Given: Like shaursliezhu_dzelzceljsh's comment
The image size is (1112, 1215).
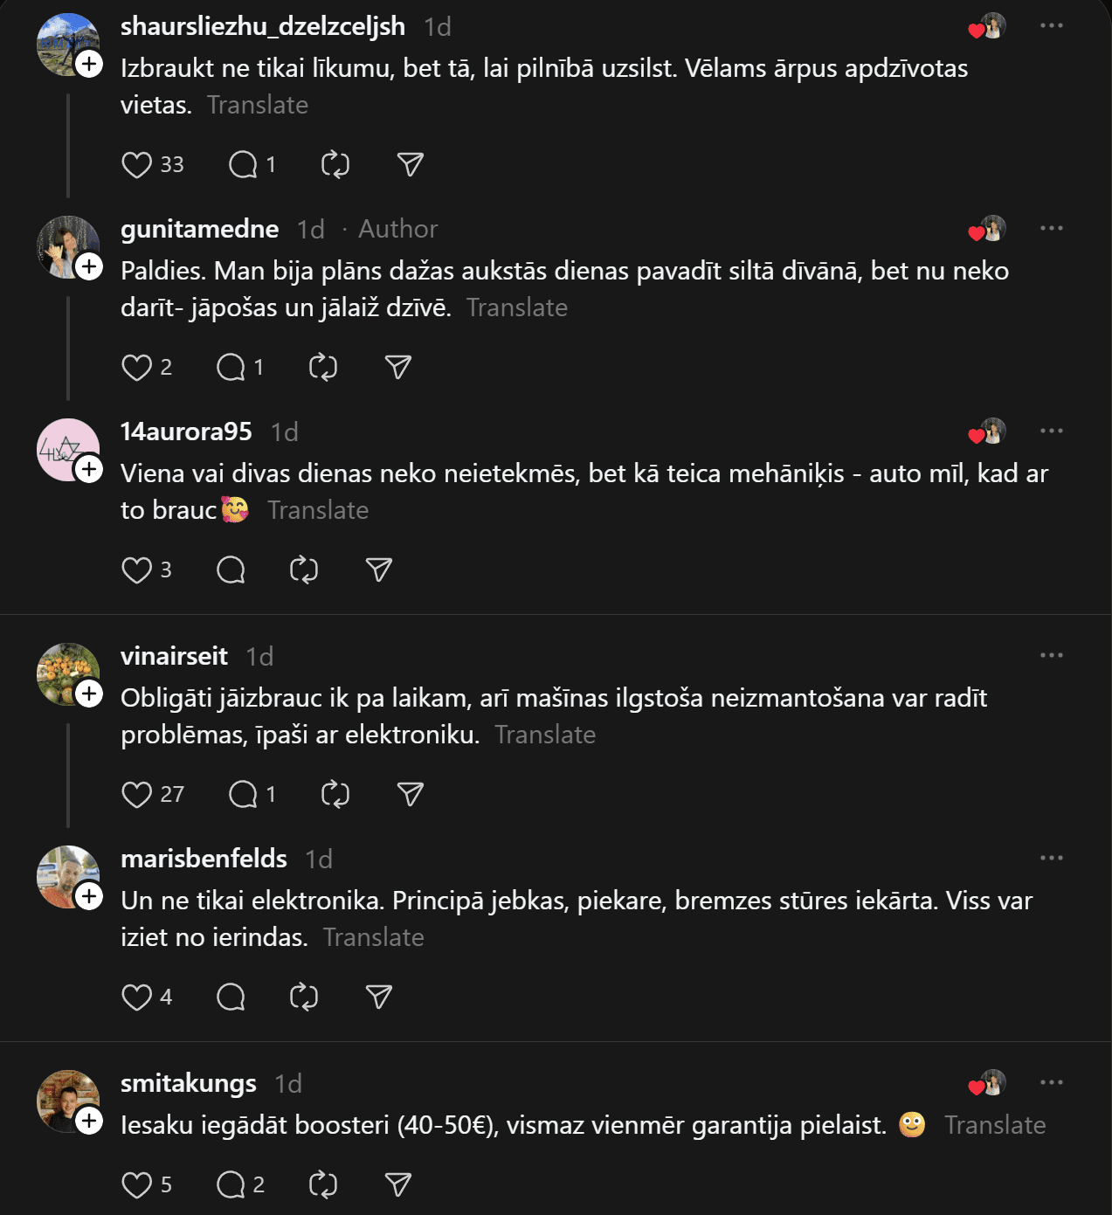Looking at the screenshot, I should coord(137,164).
